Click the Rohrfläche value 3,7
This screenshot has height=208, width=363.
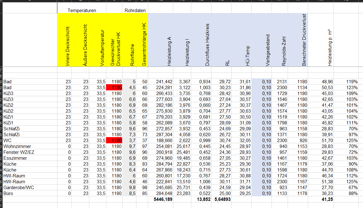pos(129,141)
